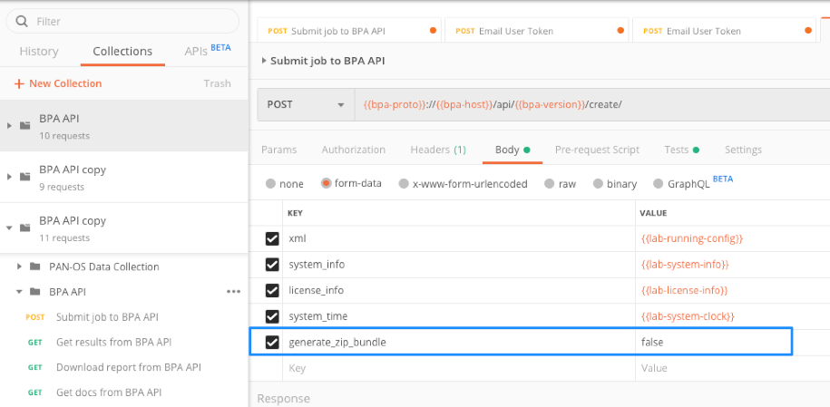Switch to the History tab

pyautogui.click(x=39, y=52)
